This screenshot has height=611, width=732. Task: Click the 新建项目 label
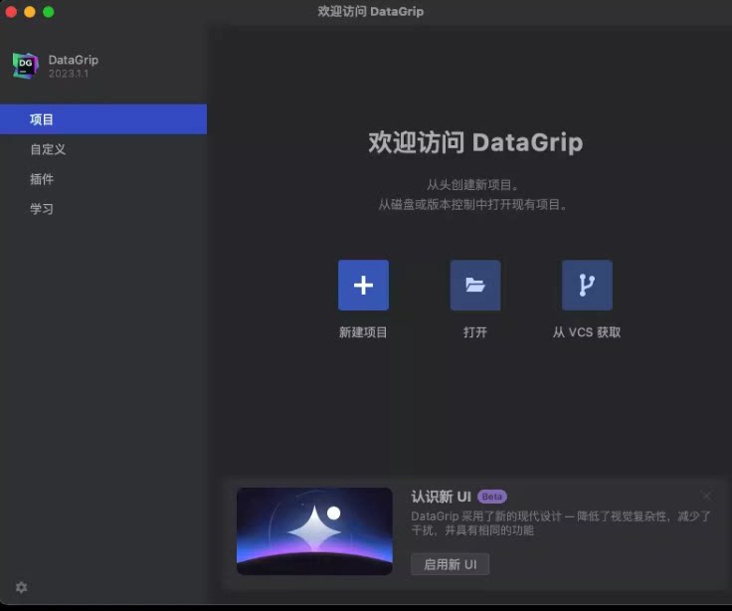point(363,332)
